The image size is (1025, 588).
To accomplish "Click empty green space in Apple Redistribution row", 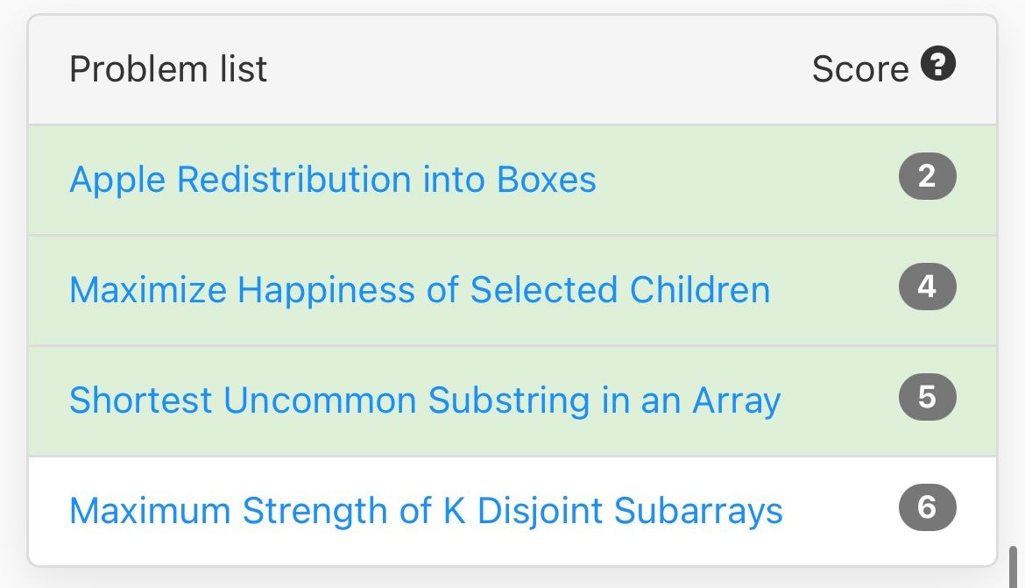I will tap(746, 180).
